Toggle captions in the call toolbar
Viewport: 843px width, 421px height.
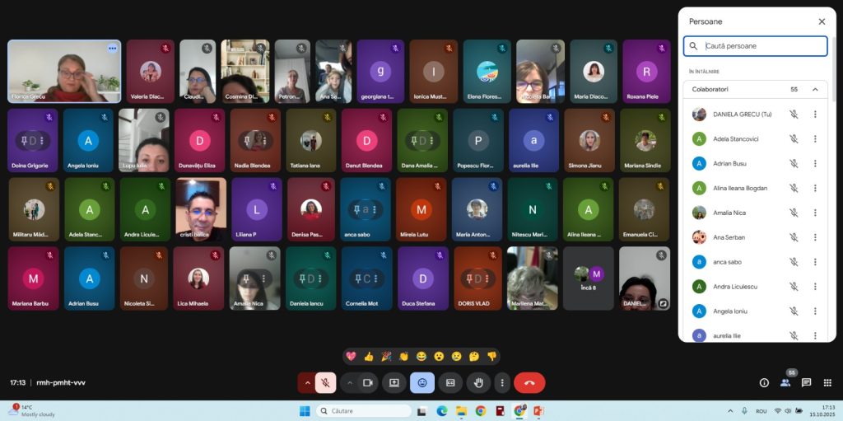tap(450, 382)
